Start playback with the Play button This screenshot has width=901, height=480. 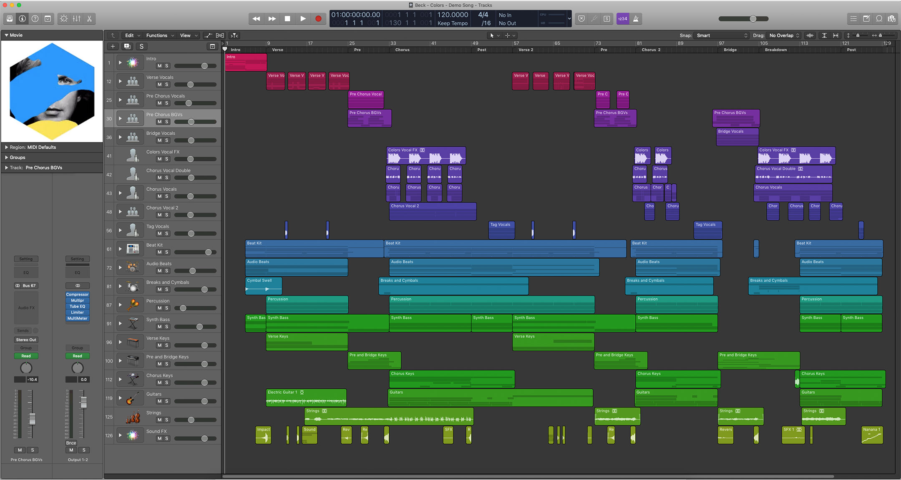tap(303, 19)
